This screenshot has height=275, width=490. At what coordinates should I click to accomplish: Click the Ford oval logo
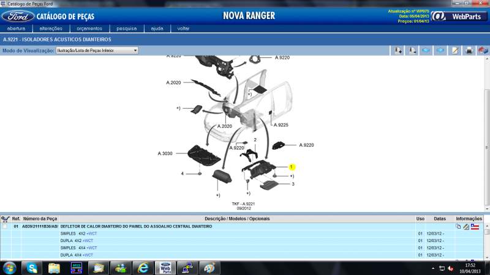click(18, 16)
